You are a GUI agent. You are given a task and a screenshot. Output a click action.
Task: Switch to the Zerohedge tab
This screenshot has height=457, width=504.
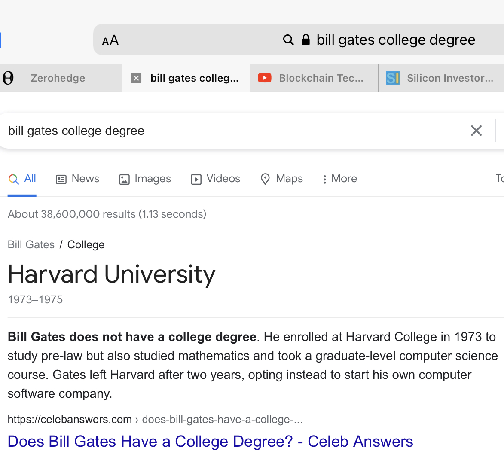click(58, 78)
